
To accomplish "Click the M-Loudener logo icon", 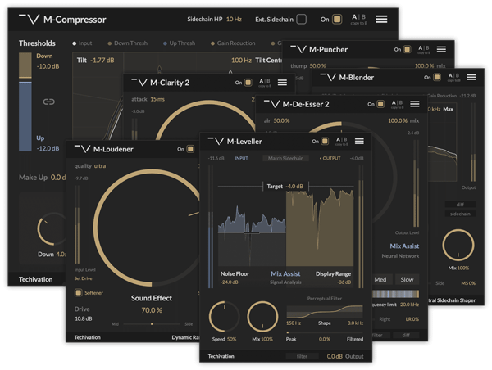I will coord(82,149).
